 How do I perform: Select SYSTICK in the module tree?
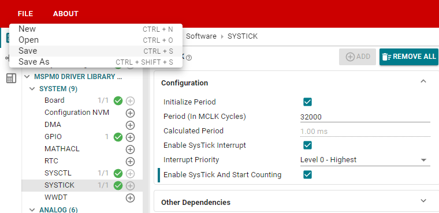coord(59,185)
